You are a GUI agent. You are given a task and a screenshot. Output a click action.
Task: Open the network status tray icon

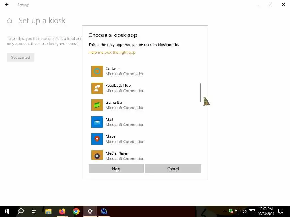[238, 211]
